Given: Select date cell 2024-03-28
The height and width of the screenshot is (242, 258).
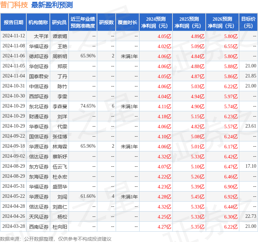Looking at the screenshot, I should pos(14,226).
